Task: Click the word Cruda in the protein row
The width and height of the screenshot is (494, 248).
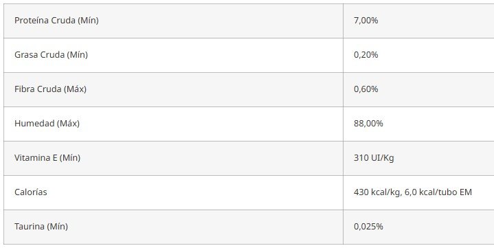Action: coord(63,21)
